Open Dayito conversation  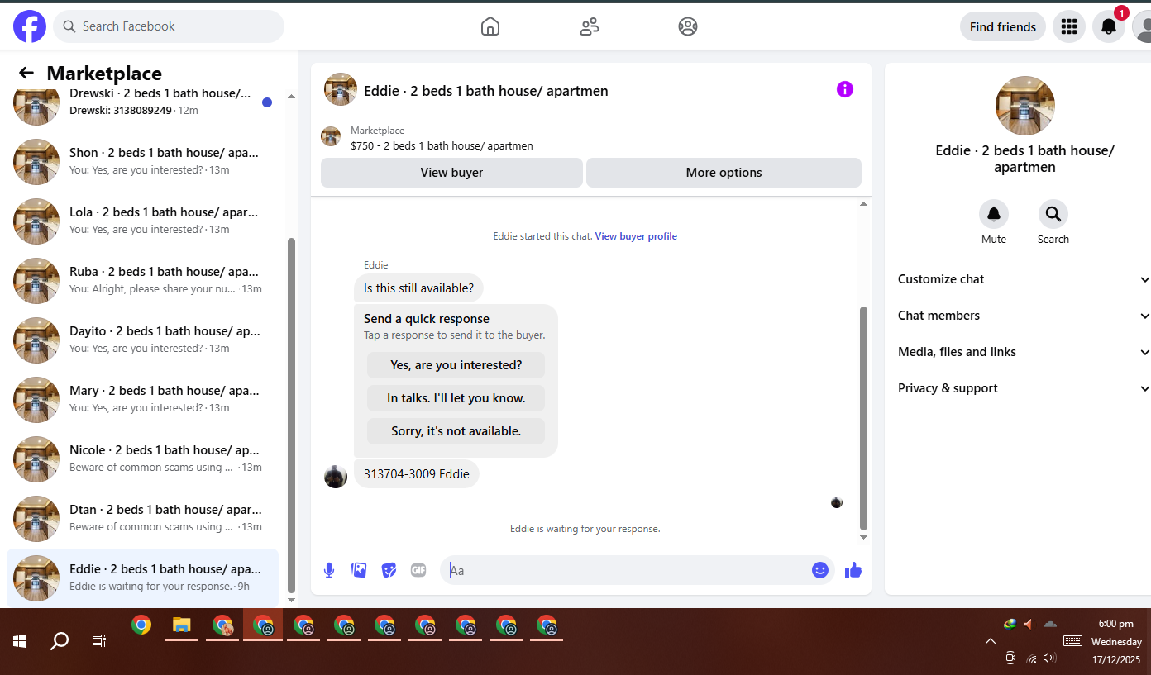pos(142,340)
